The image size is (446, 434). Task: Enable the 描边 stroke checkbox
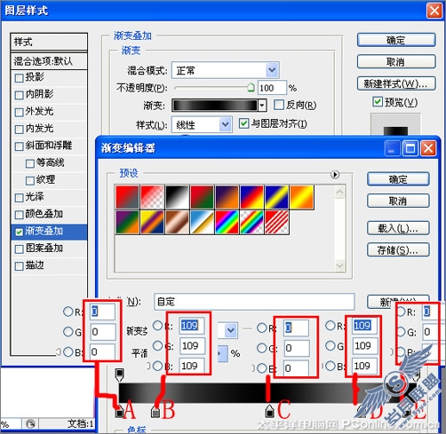click(19, 266)
